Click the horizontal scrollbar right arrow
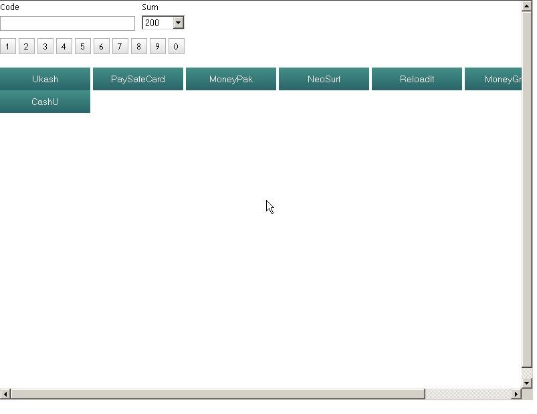 coord(516,394)
